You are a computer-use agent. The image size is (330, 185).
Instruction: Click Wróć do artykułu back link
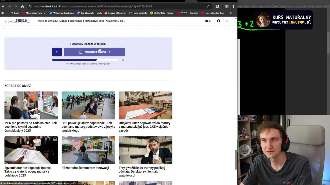[x=47, y=21]
